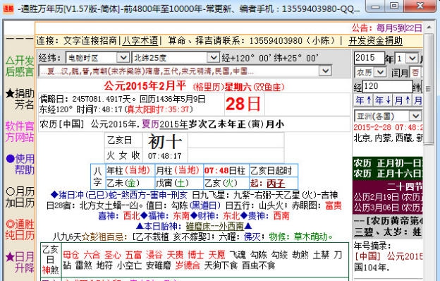Click the 通胜 app icon in title bar
Screen dimensions: 440x281
8,8
